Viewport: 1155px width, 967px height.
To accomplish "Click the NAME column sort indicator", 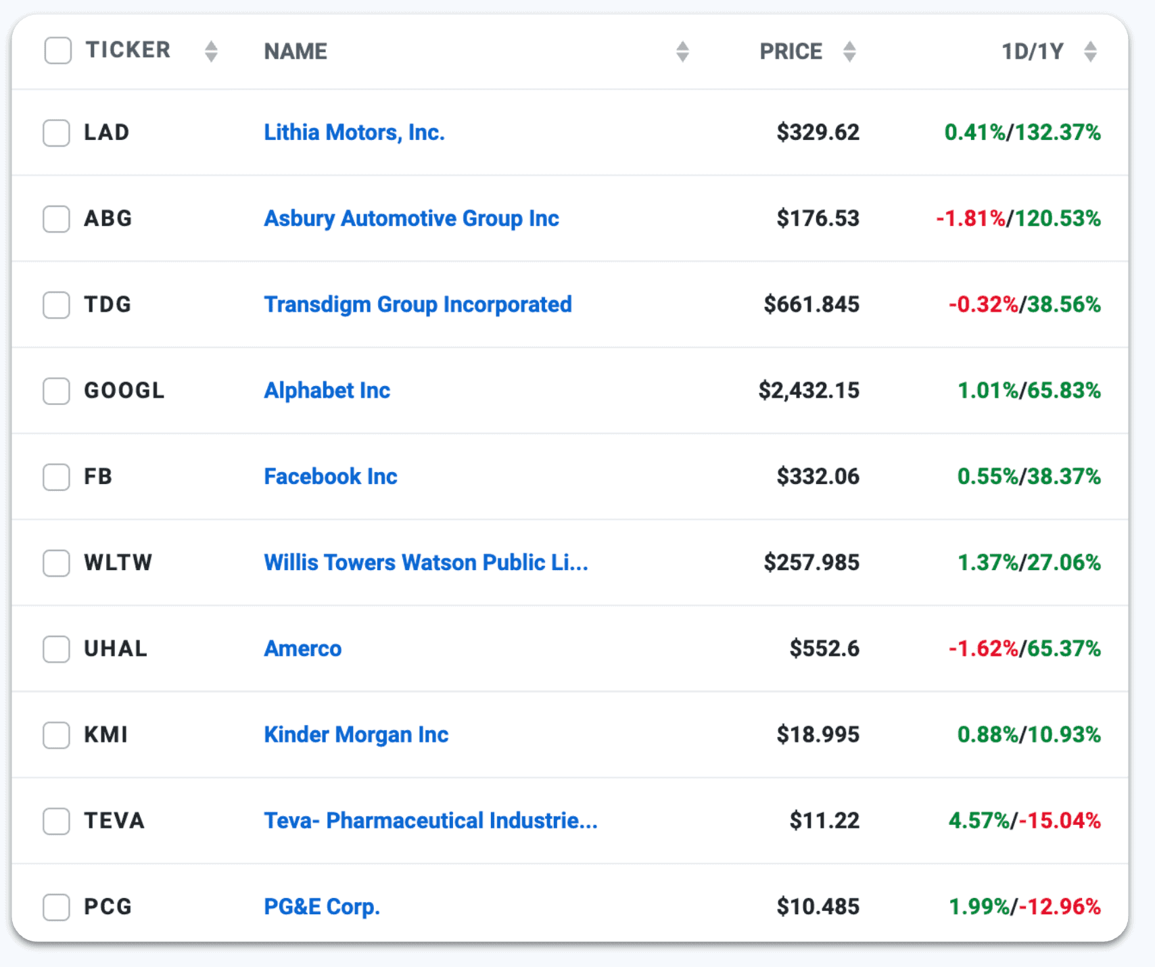I will click(x=682, y=51).
